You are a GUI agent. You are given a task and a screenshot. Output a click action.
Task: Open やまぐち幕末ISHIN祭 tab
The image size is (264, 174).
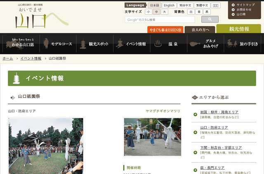pyautogui.click(x=165, y=30)
